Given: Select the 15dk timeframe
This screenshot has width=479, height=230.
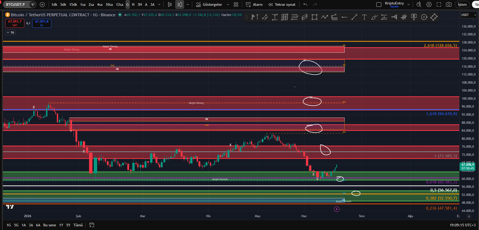Looking at the screenshot, I should pos(73,4).
